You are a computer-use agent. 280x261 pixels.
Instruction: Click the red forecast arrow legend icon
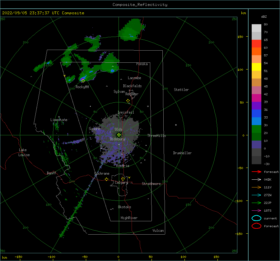pyautogui.click(x=256, y=172)
